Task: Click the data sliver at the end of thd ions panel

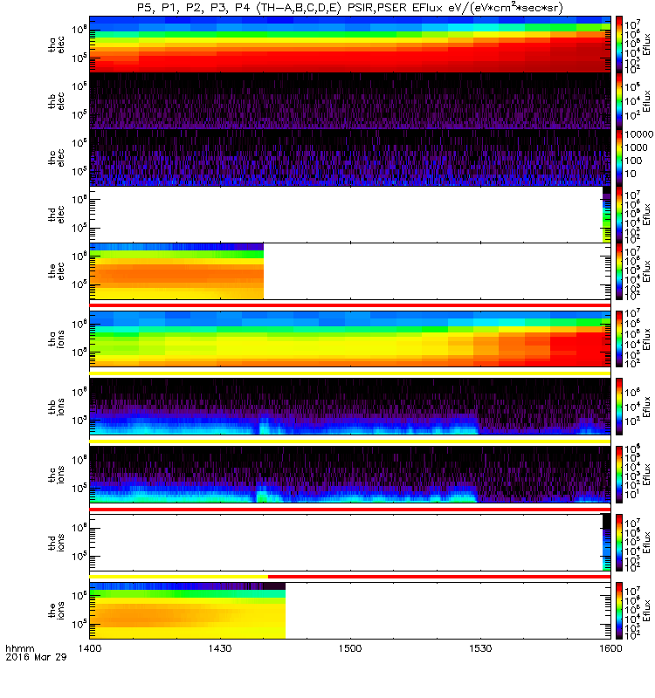Action: coord(606,543)
